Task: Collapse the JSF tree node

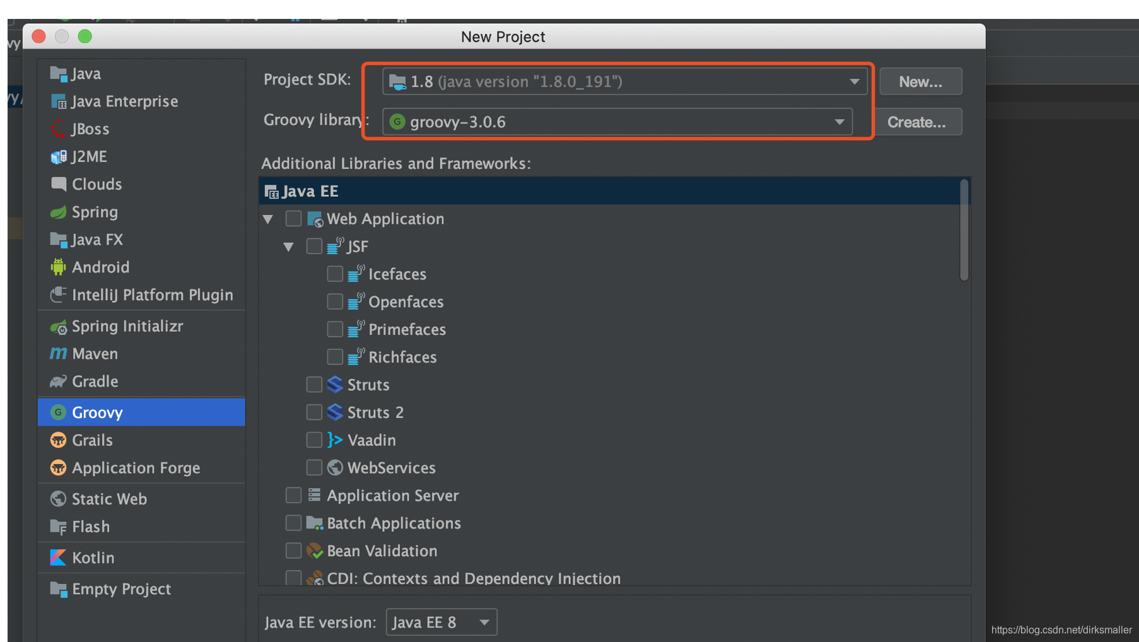Action: tap(288, 247)
